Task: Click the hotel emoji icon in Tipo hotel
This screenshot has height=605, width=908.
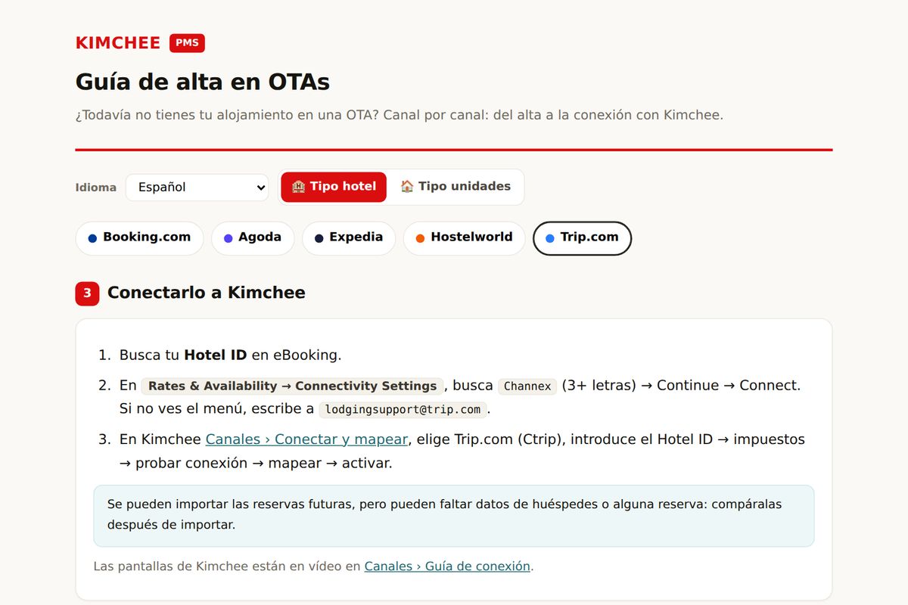Action: point(299,187)
